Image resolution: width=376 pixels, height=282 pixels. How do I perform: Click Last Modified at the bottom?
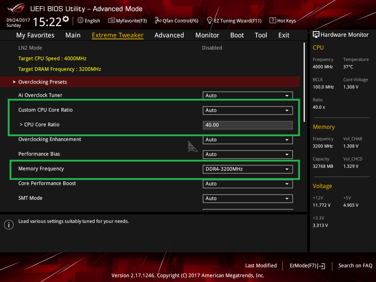(261, 265)
